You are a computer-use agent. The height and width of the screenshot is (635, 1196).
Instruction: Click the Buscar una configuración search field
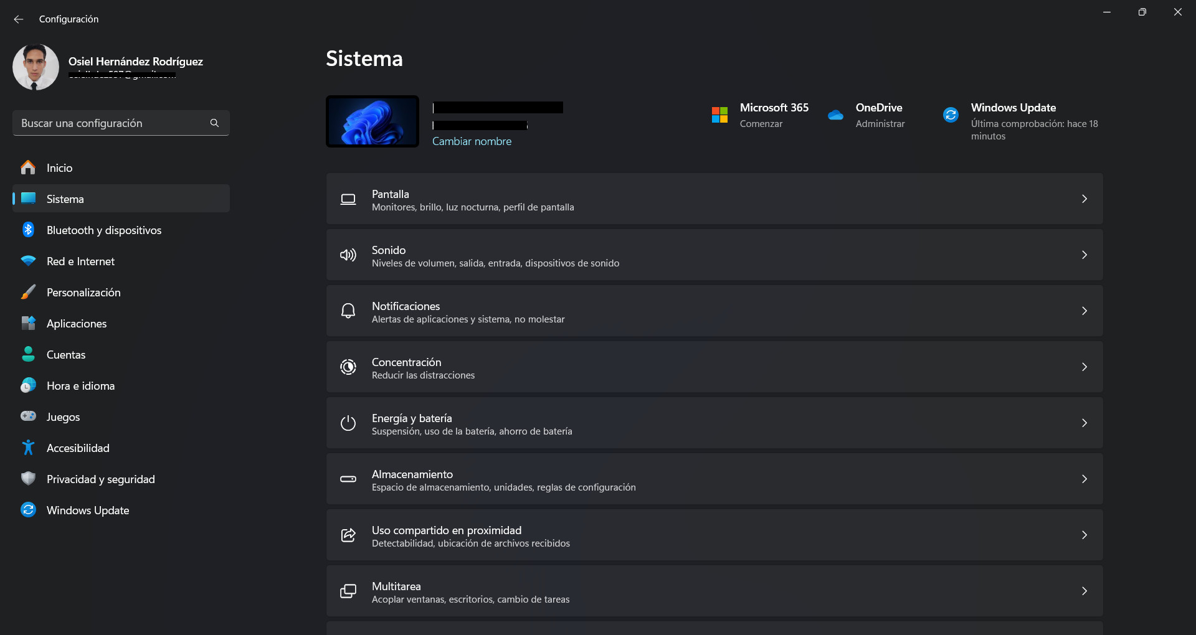pyautogui.click(x=112, y=123)
